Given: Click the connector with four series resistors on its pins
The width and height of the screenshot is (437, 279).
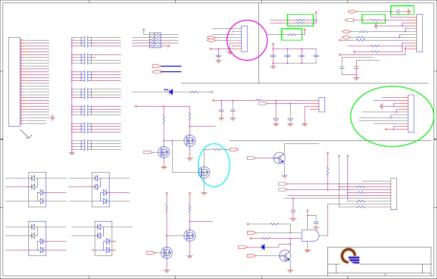Looking at the screenshot, I should coord(394,194).
